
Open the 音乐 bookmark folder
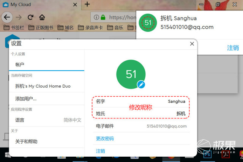coord(115,28)
